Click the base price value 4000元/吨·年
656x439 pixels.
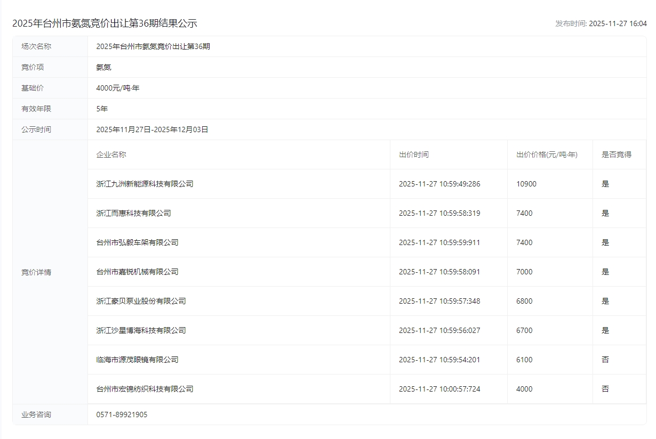tap(117, 88)
